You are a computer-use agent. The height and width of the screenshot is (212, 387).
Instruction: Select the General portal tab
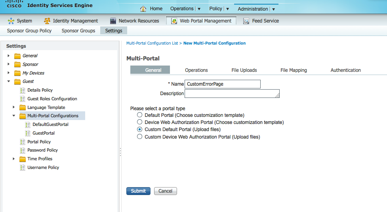[150, 70]
